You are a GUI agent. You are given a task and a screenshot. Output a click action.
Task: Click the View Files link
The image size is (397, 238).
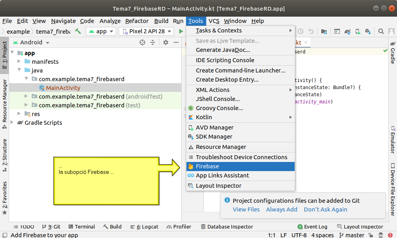click(x=246, y=209)
